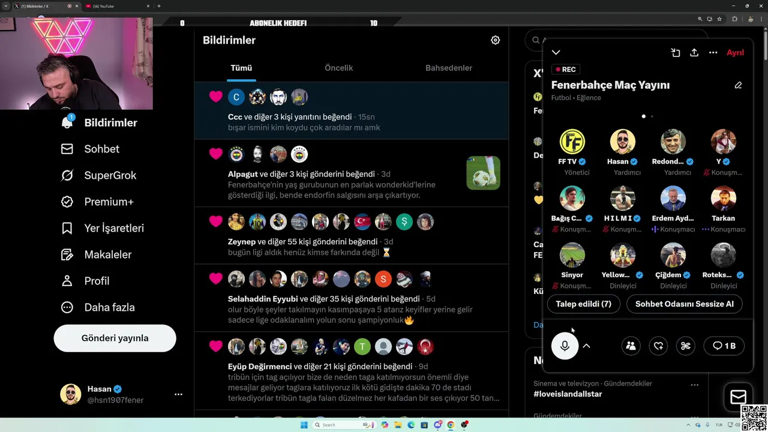The height and width of the screenshot is (432, 768).
Task: Open Space chat showing 1 B
Action: tap(724, 346)
